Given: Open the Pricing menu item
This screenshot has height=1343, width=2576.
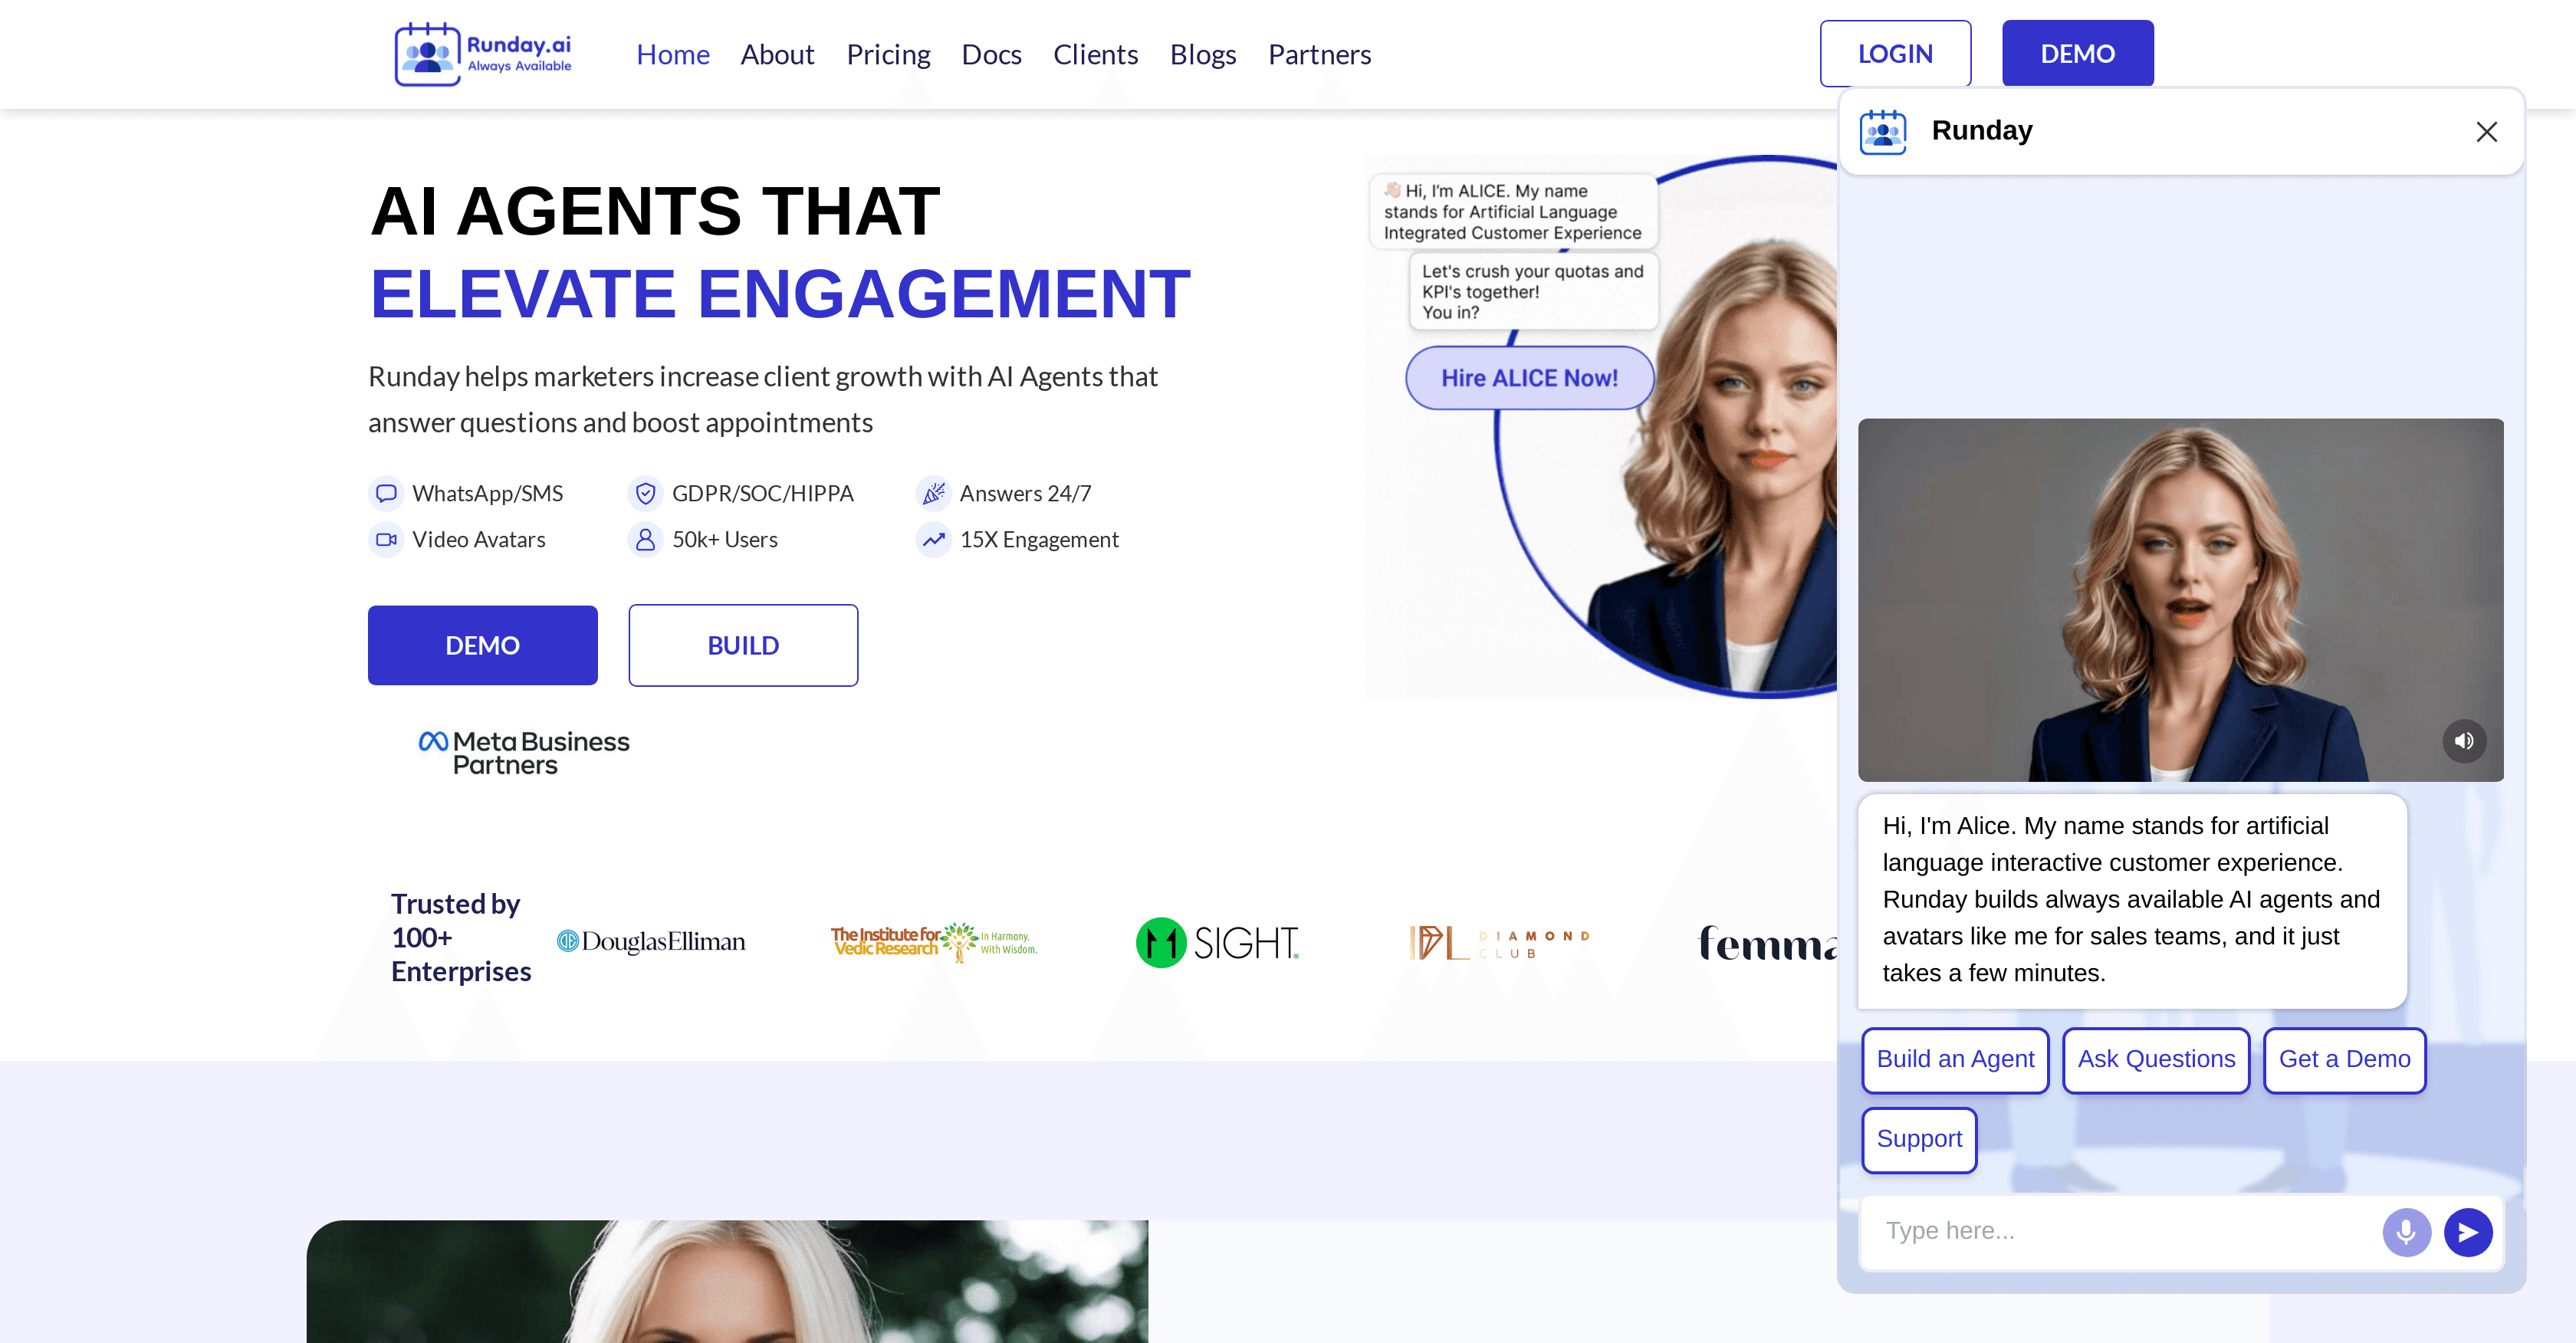Looking at the screenshot, I should coord(888,54).
